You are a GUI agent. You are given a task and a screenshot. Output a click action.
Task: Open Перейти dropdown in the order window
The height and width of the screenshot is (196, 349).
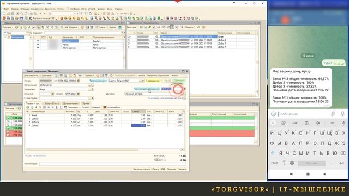click(89, 76)
